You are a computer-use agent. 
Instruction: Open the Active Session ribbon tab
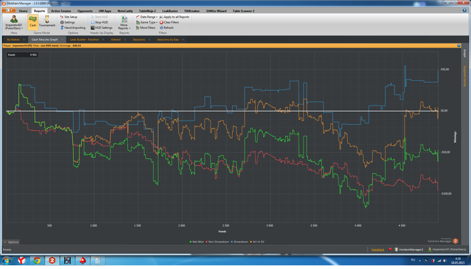click(x=61, y=11)
